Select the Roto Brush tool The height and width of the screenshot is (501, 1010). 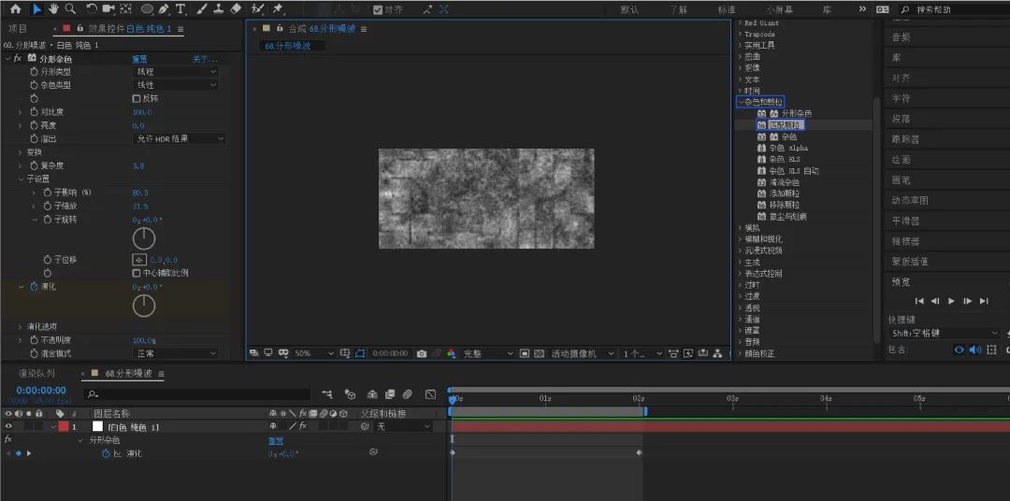(x=258, y=9)
